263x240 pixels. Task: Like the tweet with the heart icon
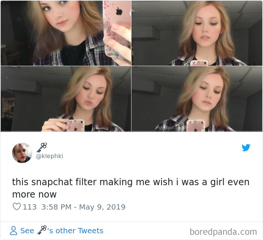17,207
